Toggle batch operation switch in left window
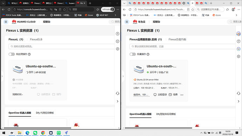The height and width of the screenshot is (136, 242). tap(12, 54)
